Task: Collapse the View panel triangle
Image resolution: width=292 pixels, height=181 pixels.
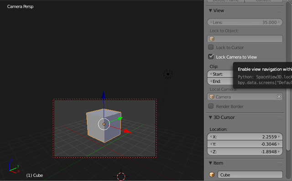Action: [x=210, y=10]
